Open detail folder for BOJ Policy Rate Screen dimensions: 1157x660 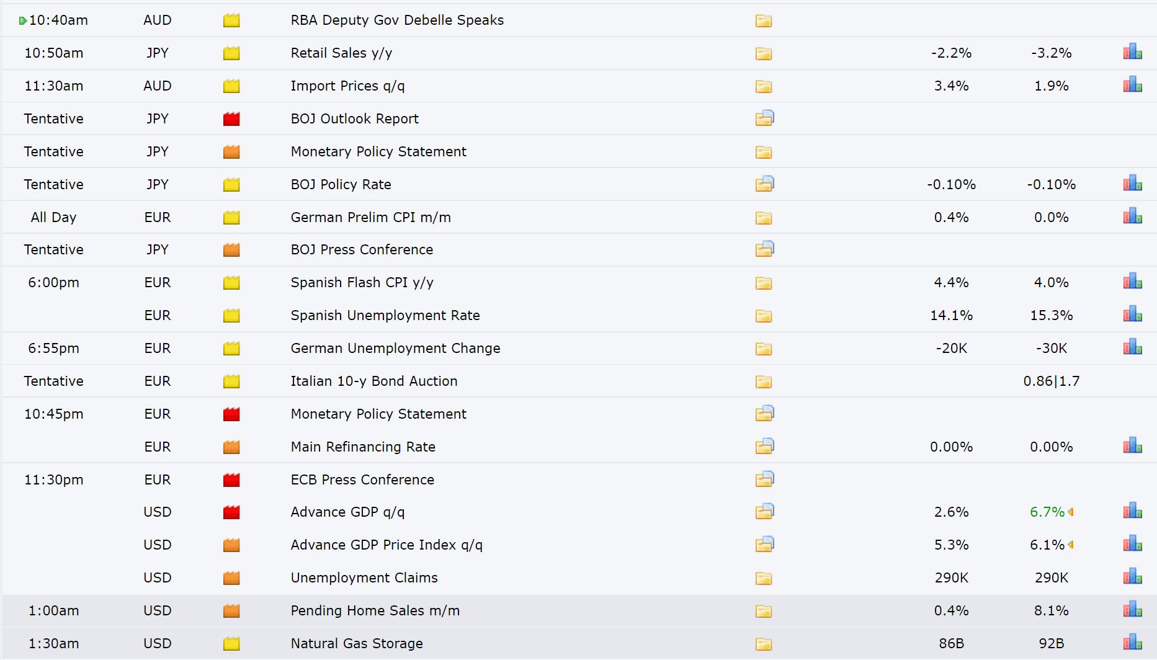coord(764,184)
